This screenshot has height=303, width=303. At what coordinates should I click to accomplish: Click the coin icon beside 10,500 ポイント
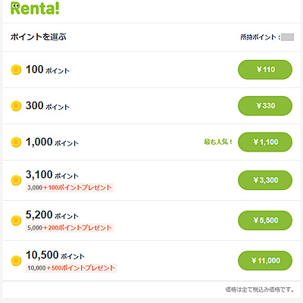click(x=16, y=261)
